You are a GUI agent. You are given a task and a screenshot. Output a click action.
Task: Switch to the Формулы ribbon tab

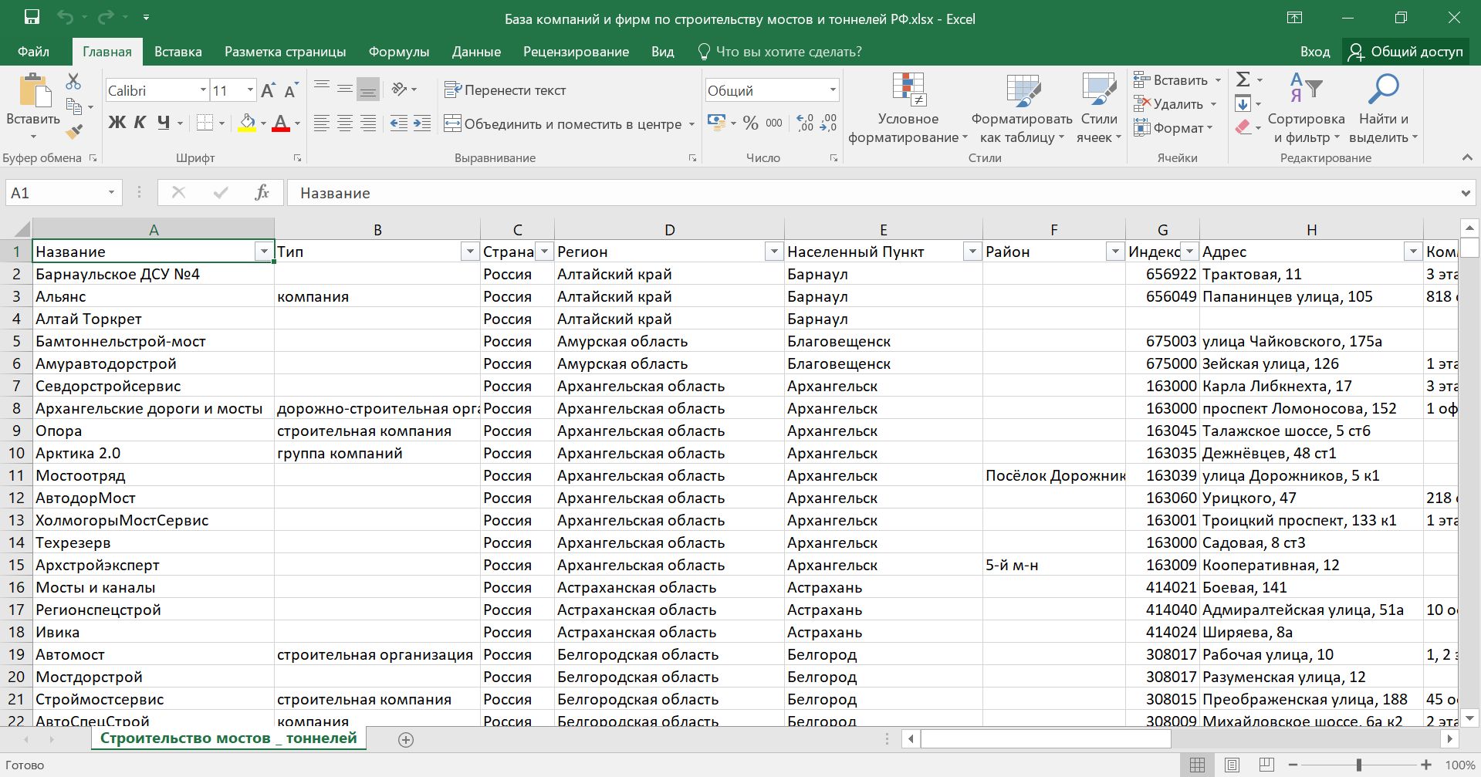coord(398,52)
